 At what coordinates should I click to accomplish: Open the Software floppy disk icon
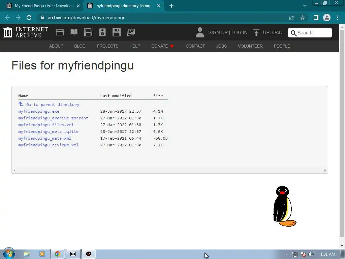116,32
